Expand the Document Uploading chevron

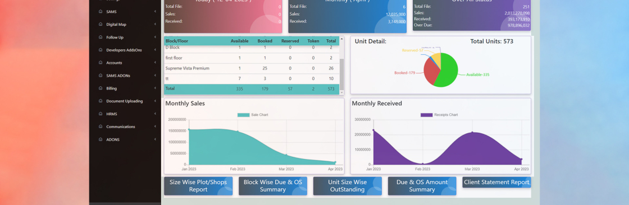coord(155,101)
